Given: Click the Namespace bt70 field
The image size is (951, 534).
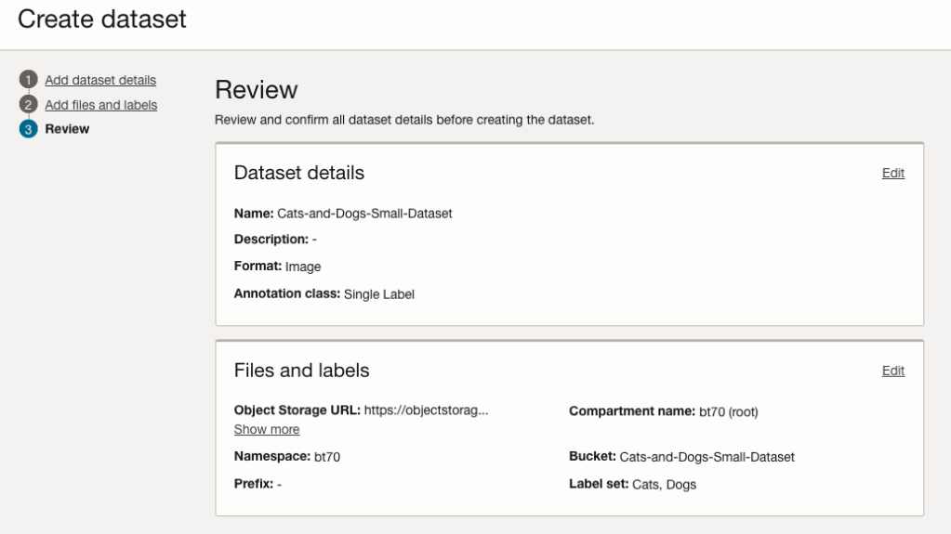Looking at the screenshot, I should tap(328, 457).
